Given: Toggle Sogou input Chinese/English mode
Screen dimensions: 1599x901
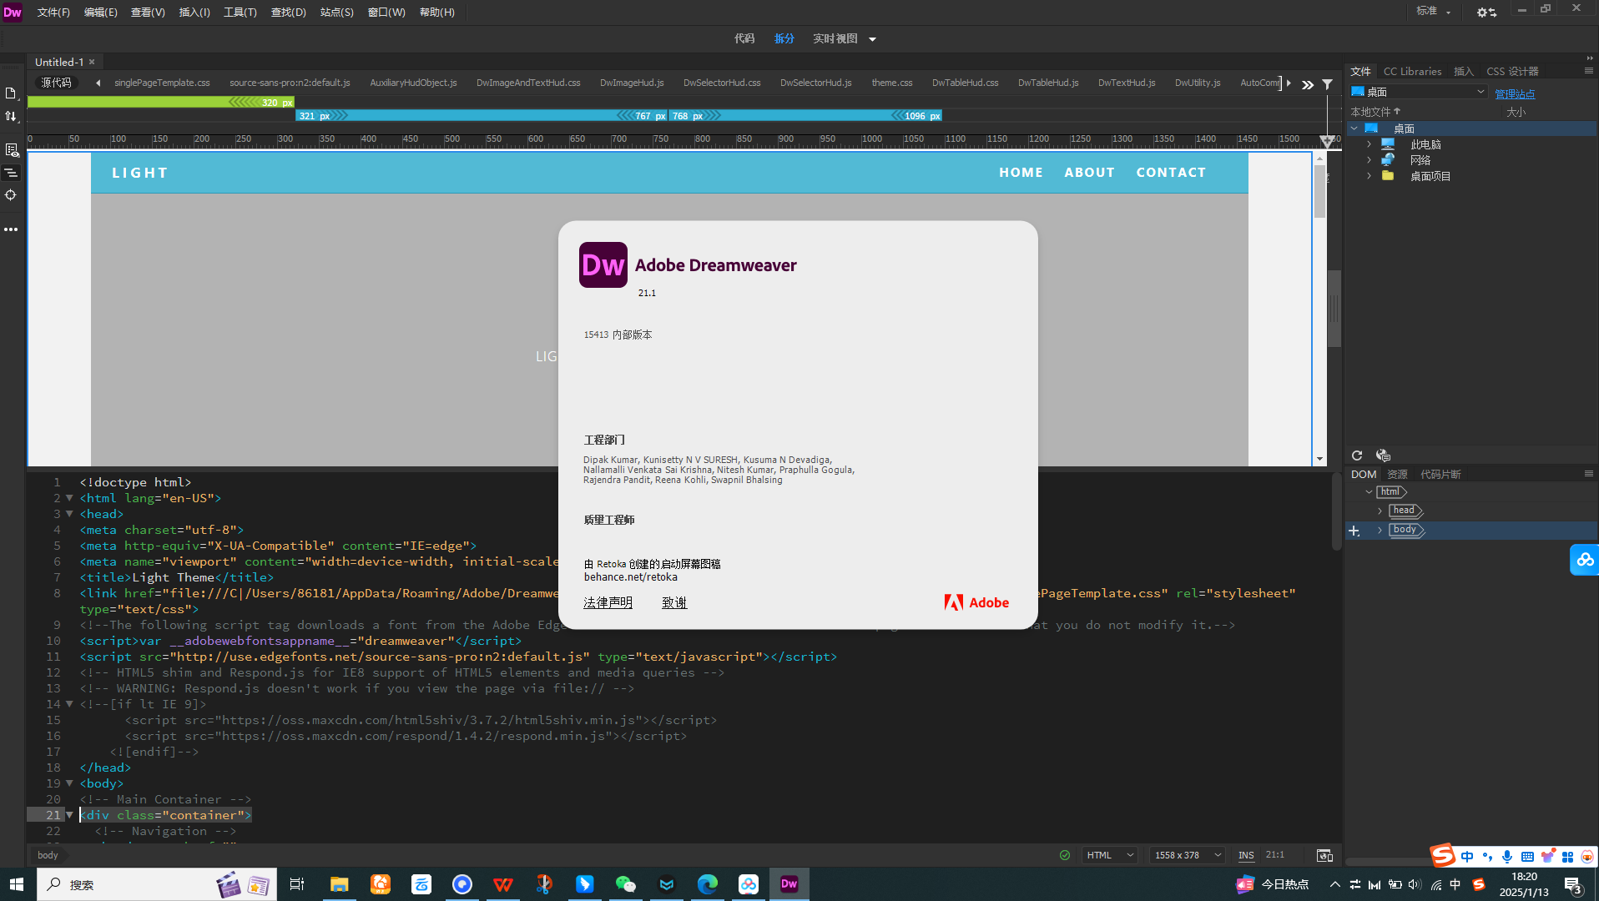Looking at the screenshot, I should tap(1467, 857).
